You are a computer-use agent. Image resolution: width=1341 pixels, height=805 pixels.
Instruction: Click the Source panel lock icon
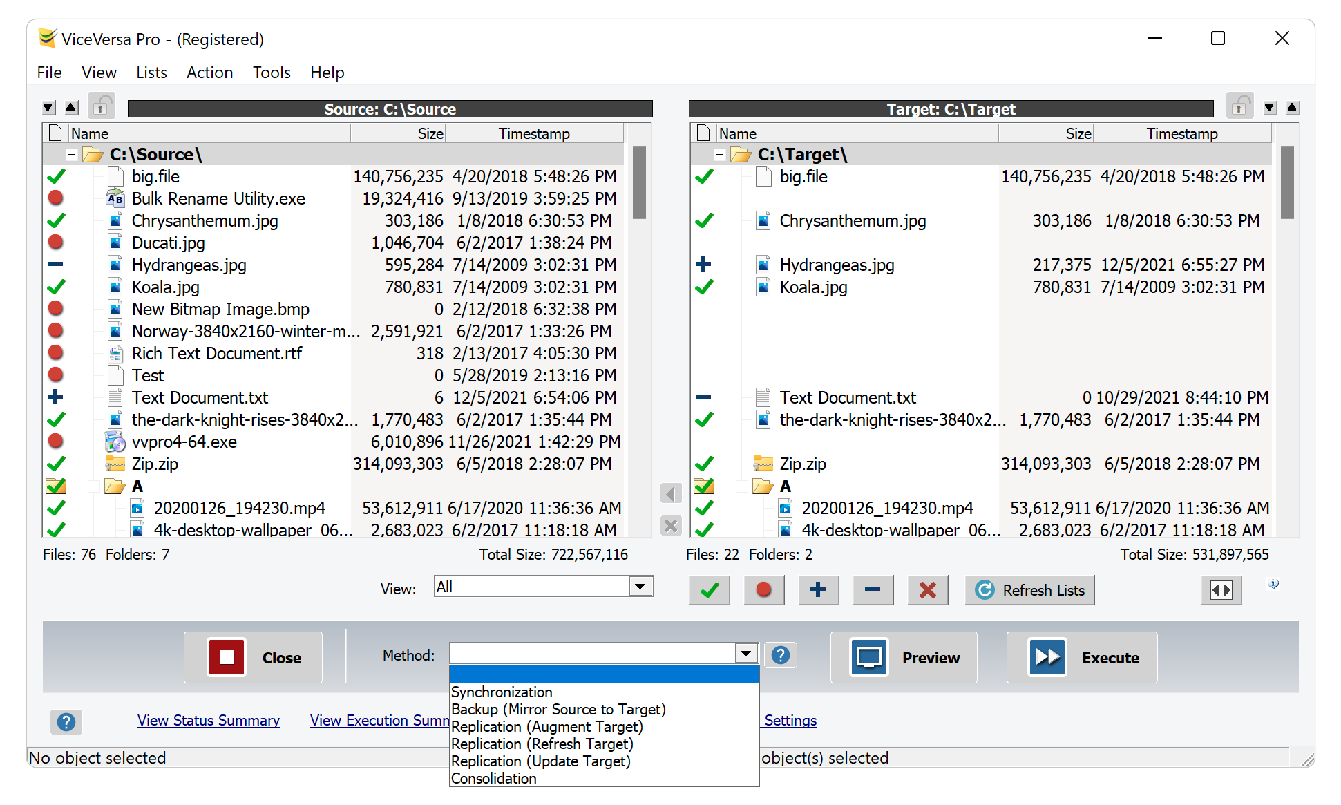(102, 106)
